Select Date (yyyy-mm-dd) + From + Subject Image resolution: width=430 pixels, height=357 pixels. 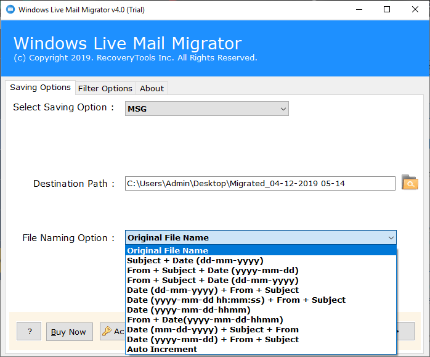[x=261, y=340]
